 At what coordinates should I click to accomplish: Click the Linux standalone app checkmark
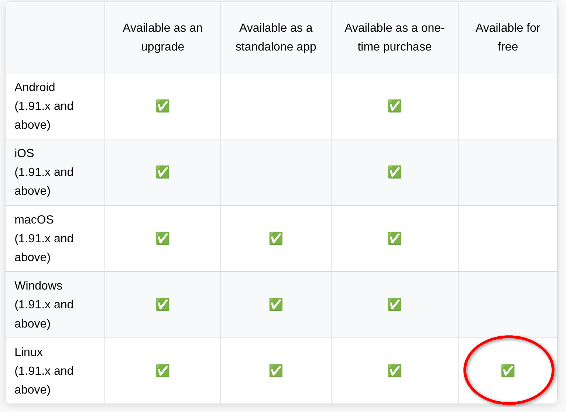tap(276, 371)
